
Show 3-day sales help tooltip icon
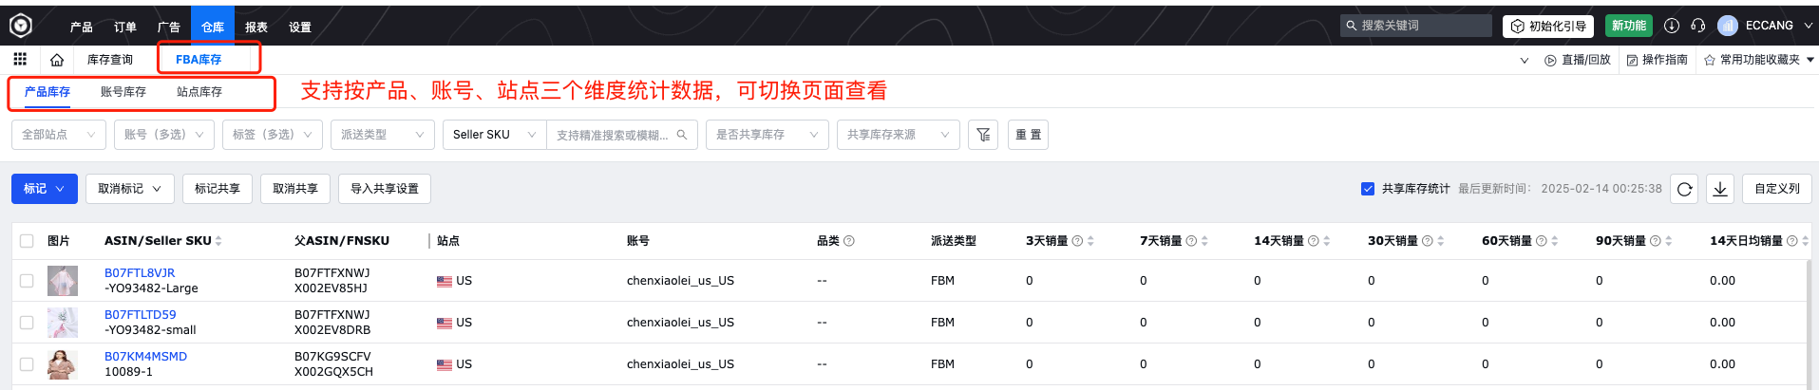coord(1077,241)
